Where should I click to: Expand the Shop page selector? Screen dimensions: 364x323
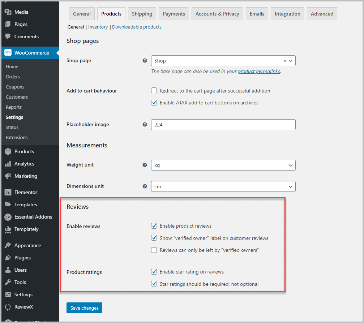[x=290, y=61]
